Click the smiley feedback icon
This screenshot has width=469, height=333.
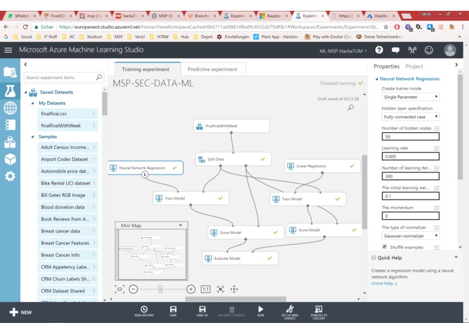tap(429, 50)
